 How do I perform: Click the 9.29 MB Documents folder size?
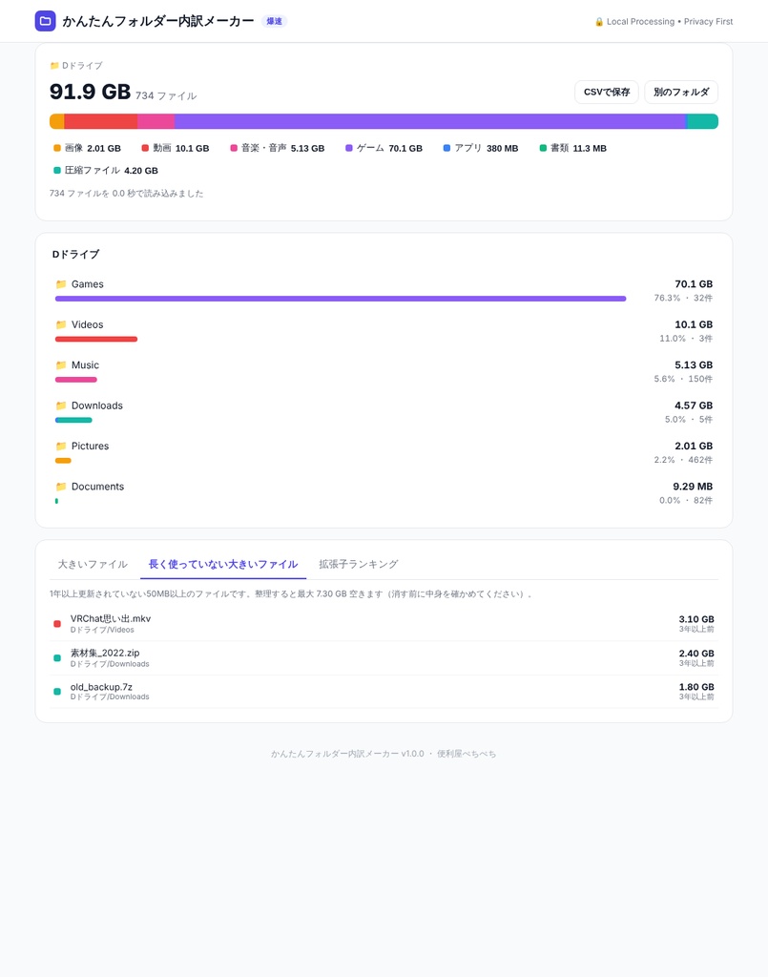tap(693, 487)
